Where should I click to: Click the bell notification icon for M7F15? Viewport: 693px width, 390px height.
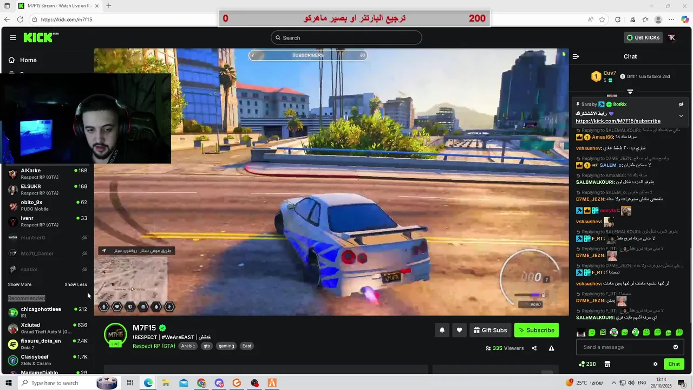click(x=442, y=330)
